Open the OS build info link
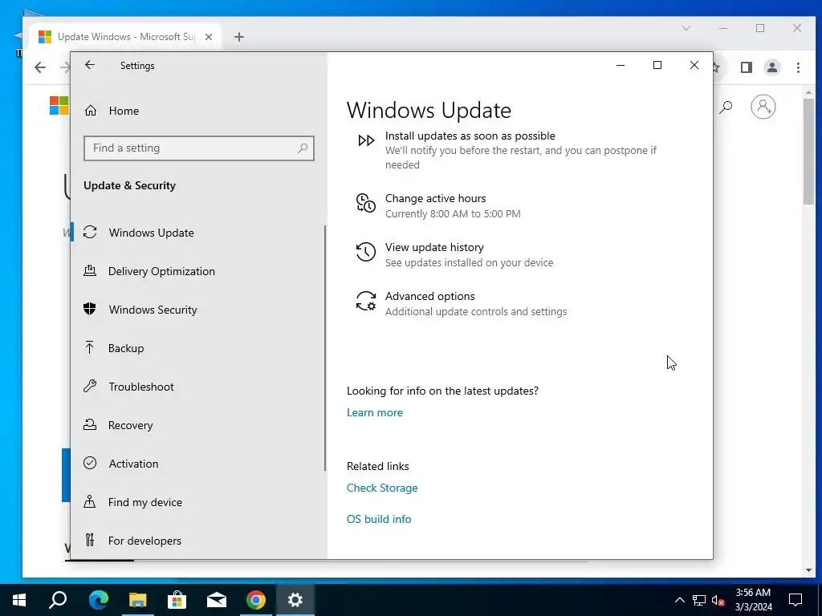822x616 pixels. pos(379,519)
